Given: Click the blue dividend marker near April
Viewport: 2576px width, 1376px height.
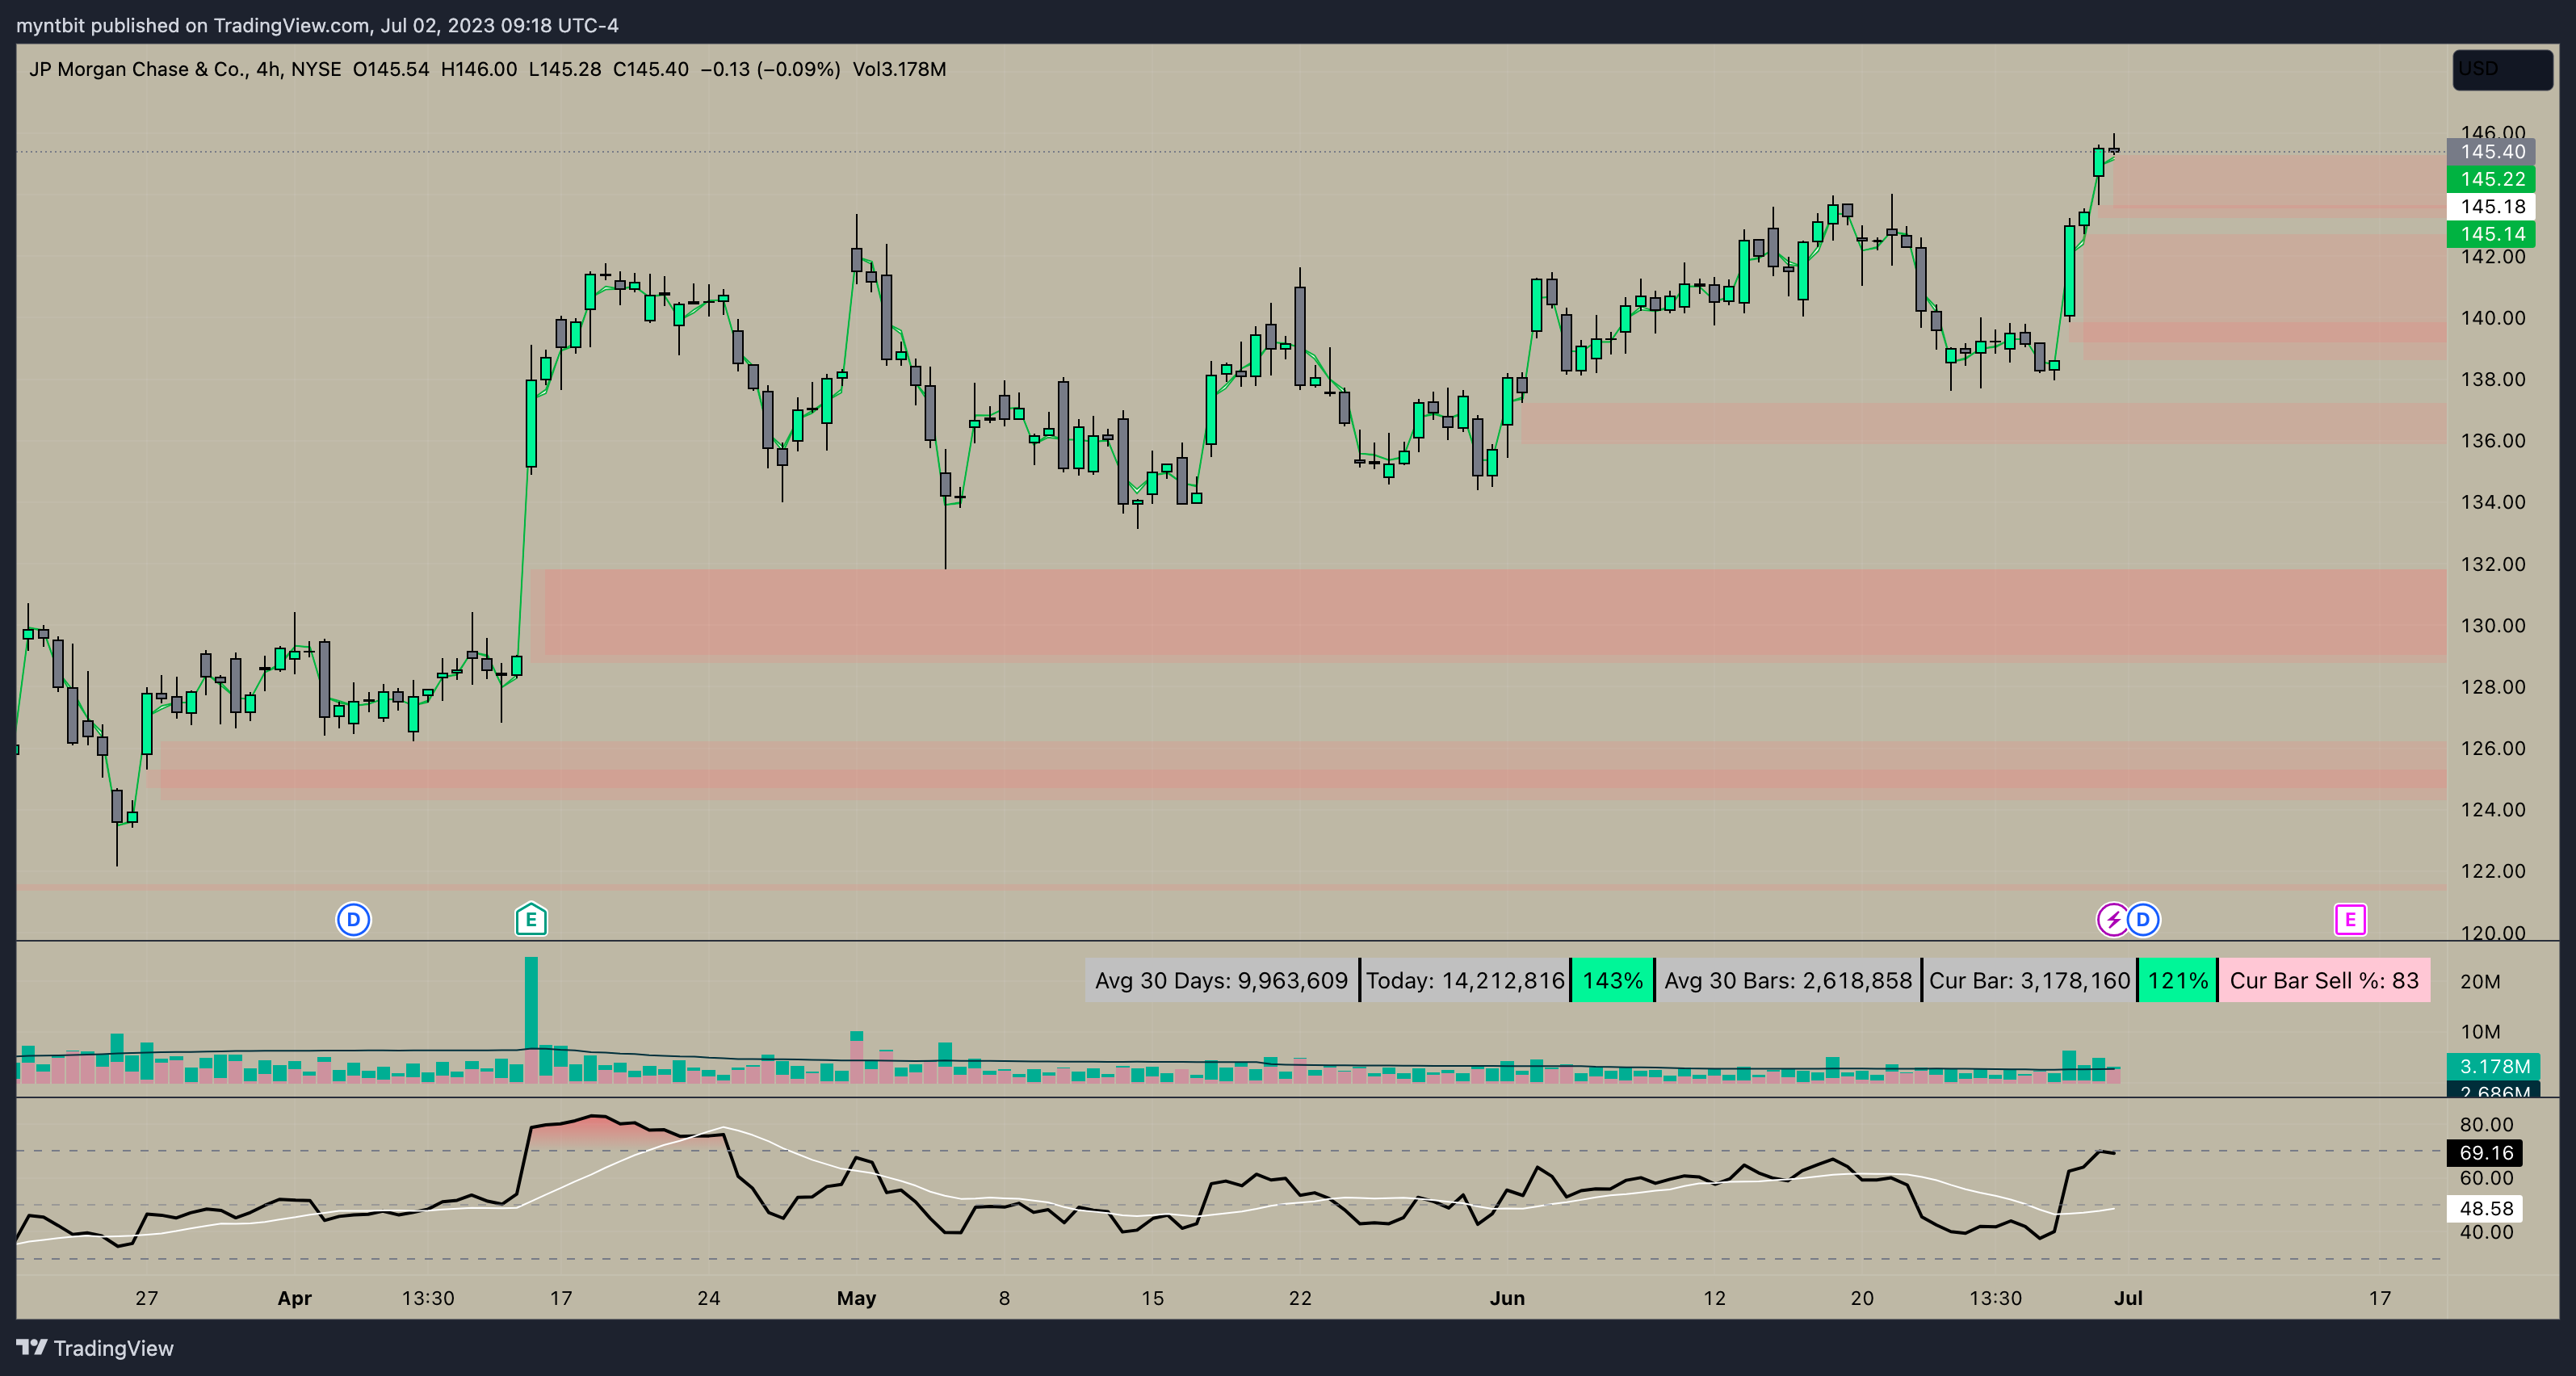Looking at the screenshot, I should 353,919.
